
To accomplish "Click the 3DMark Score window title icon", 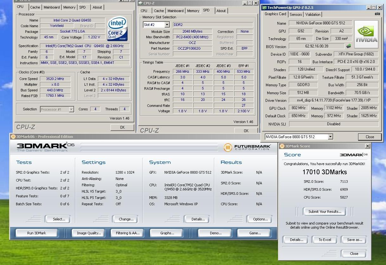I will tap(282, 146).
